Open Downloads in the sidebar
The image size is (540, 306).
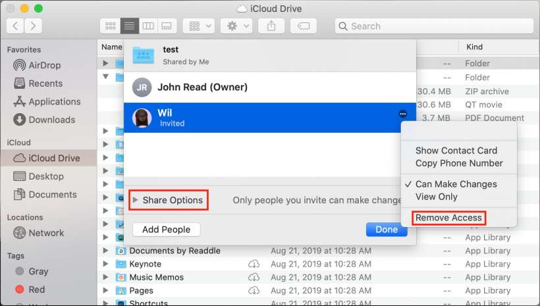(44, 120)
